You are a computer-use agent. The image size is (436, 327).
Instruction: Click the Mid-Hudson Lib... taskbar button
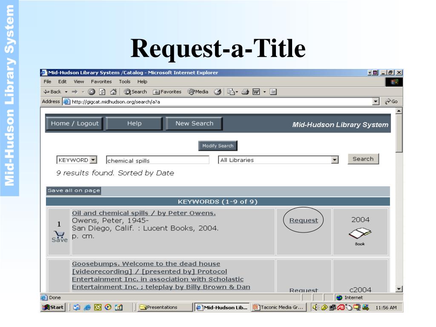[x=222, y=307]
